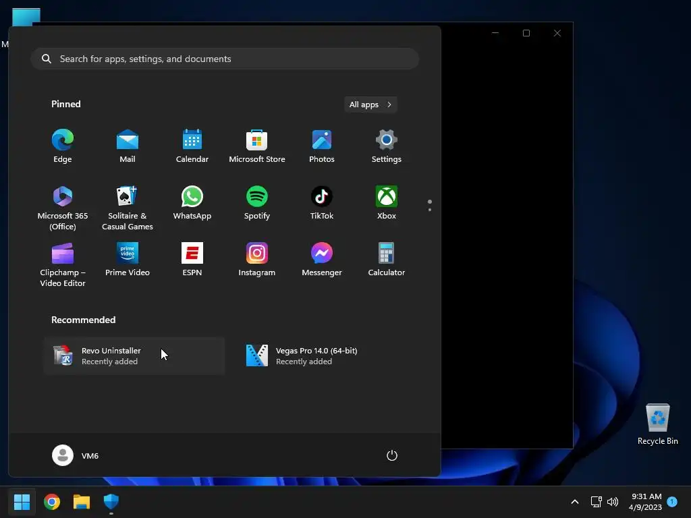Launch the Xbox app
This screenshot has width=691, height=518.
[x=387, y=203]
